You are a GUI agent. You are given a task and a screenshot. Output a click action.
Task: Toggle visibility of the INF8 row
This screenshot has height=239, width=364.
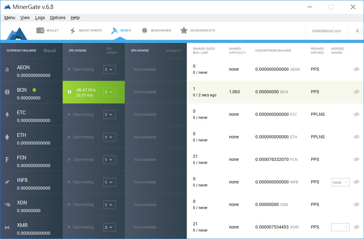[x=356, y=182]
